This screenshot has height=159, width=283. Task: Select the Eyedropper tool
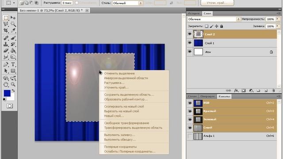(x=13, y=30)
